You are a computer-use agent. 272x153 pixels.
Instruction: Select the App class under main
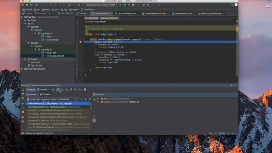click(x=49, y=37)
